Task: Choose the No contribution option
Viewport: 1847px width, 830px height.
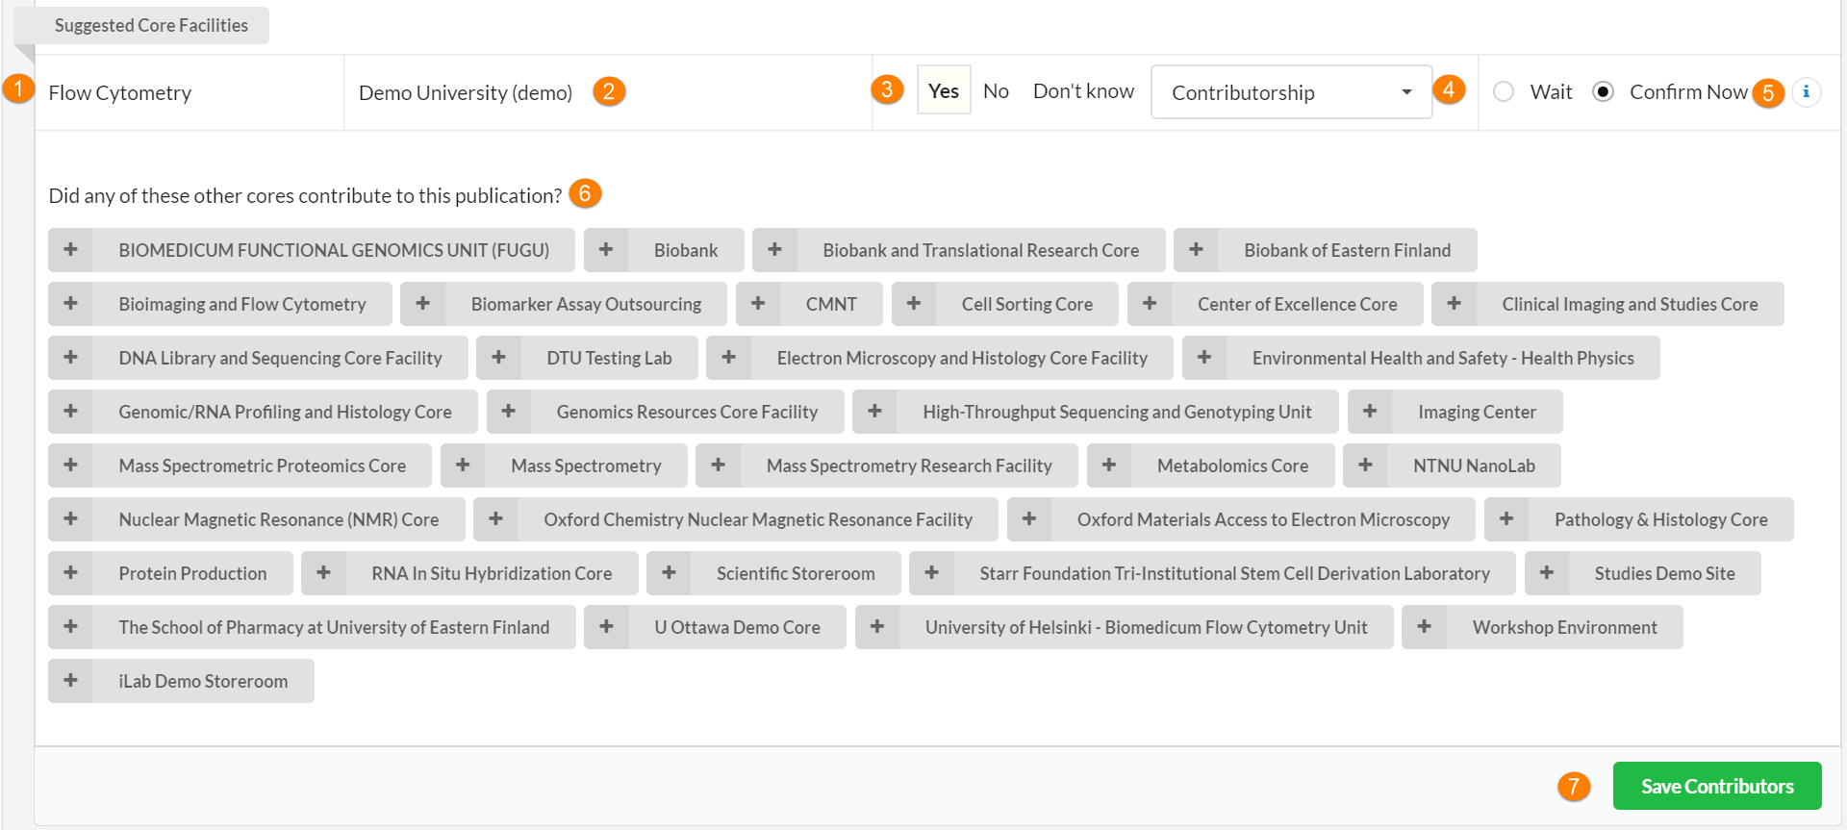Action: 996,91
